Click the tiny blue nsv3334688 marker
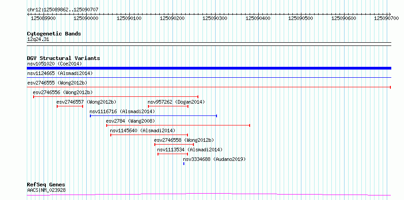 184,164
